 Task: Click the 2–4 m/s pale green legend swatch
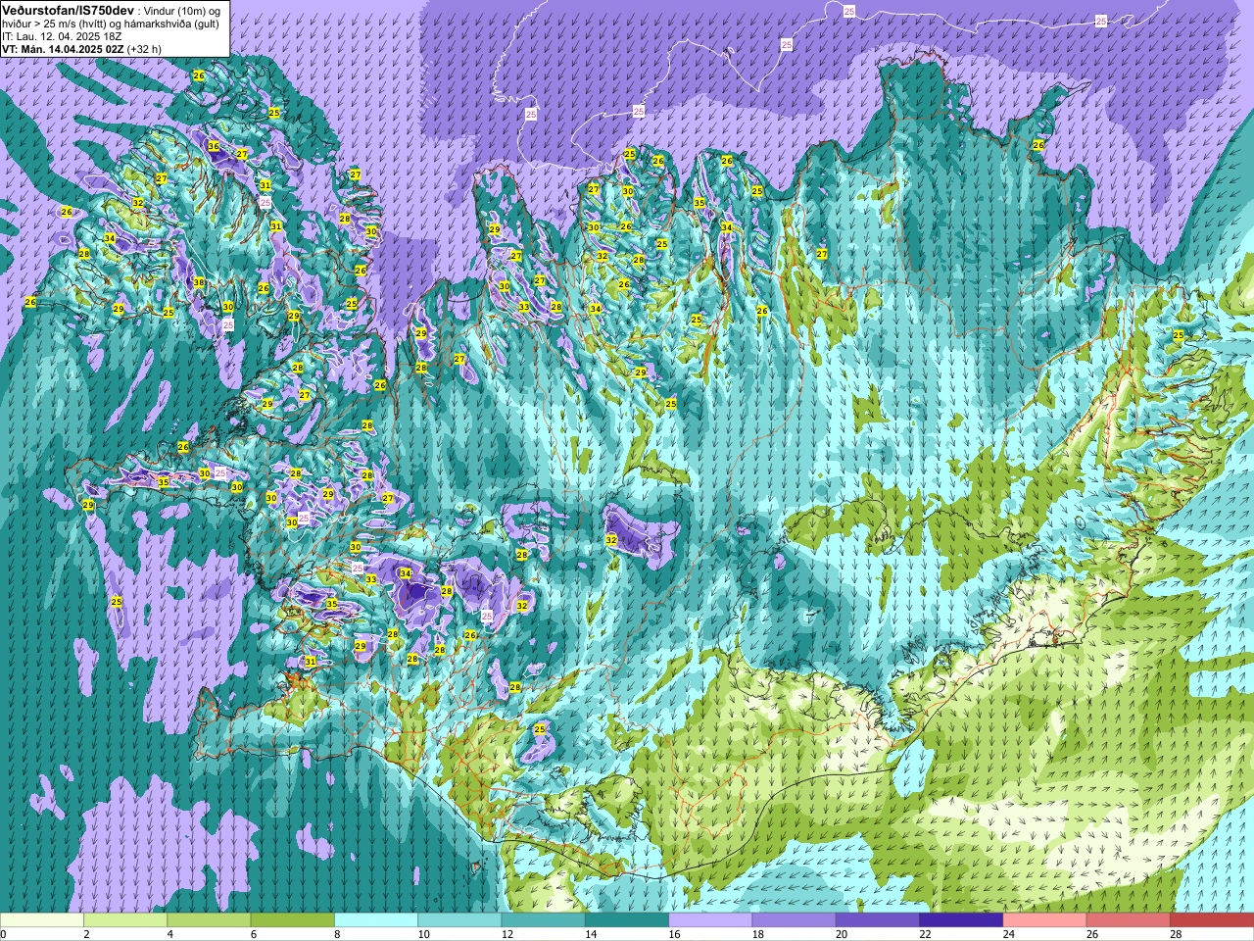click(x=125, y=920)
